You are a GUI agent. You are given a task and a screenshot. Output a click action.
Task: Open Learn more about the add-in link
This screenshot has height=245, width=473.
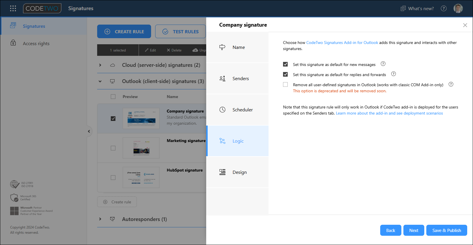coord(389,113)
